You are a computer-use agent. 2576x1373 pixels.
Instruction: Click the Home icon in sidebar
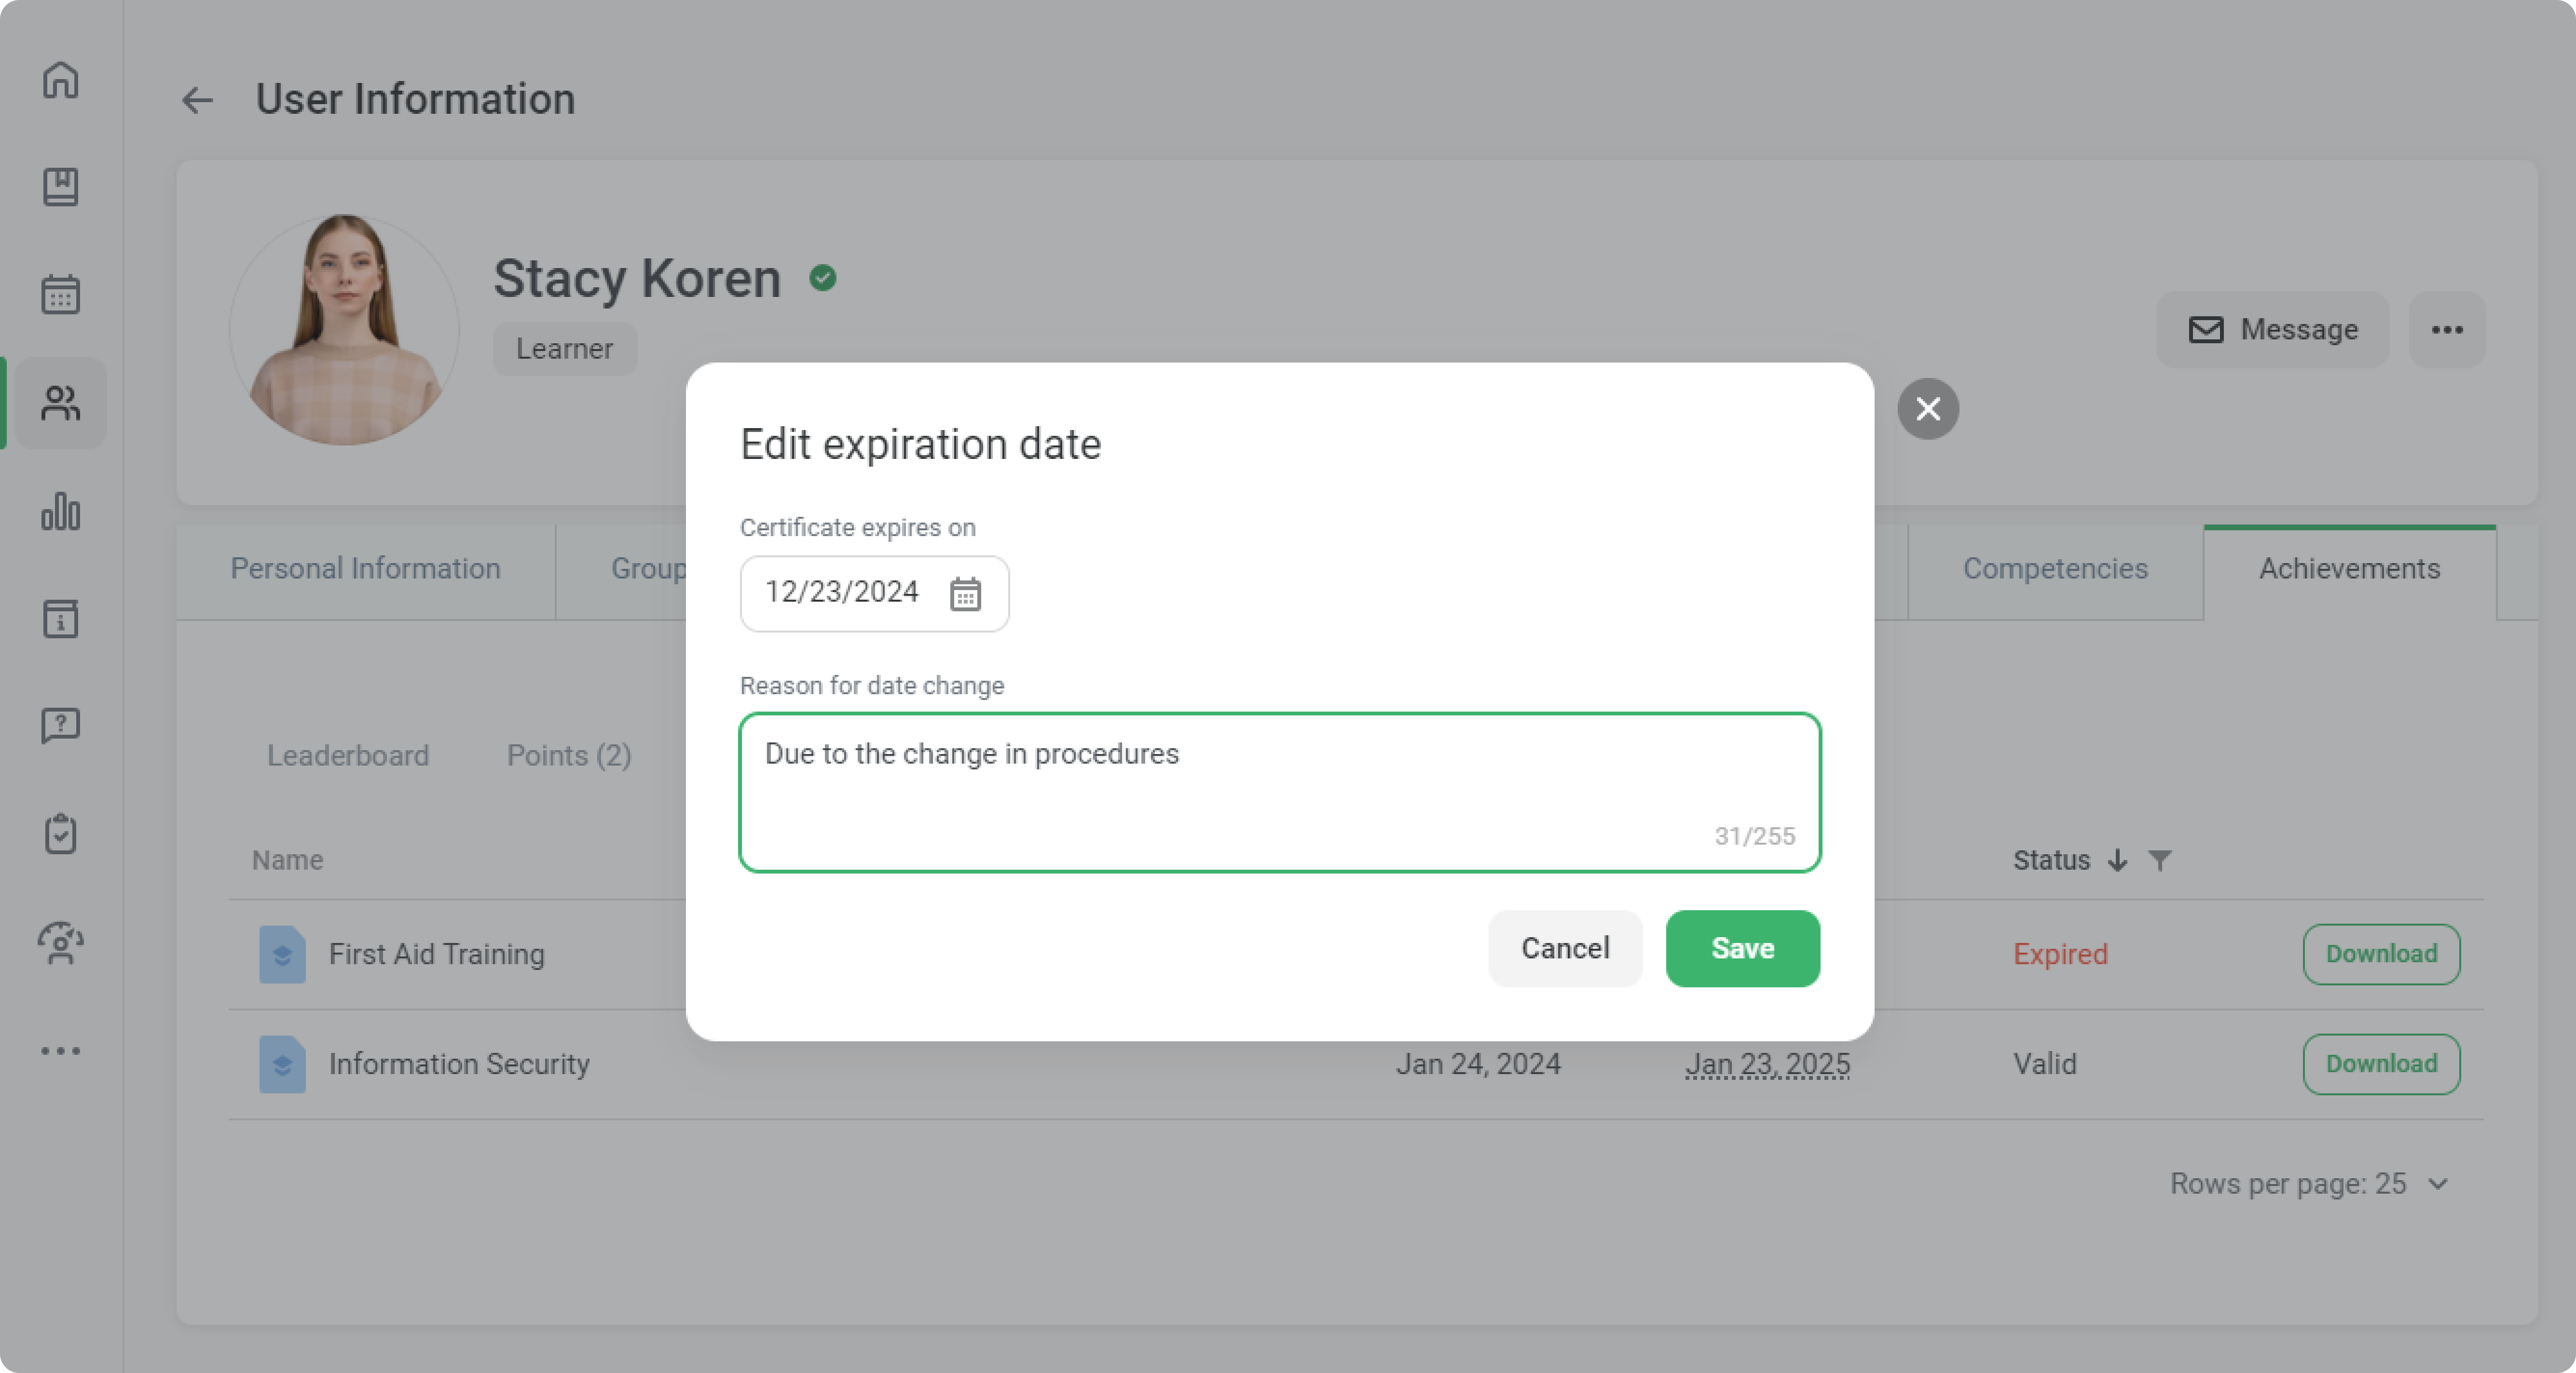61,80
